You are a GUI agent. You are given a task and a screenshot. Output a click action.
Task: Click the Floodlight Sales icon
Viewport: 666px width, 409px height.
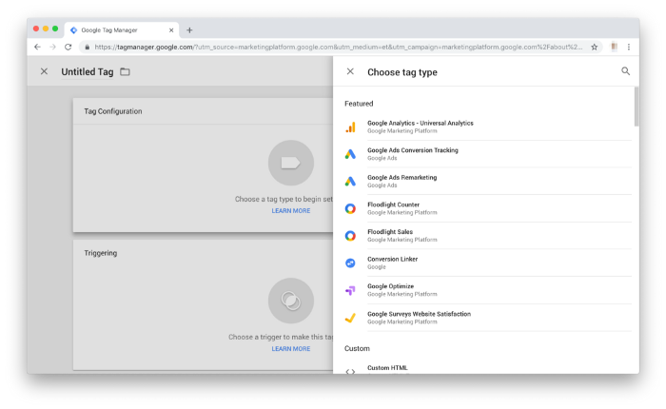(350, 236)
